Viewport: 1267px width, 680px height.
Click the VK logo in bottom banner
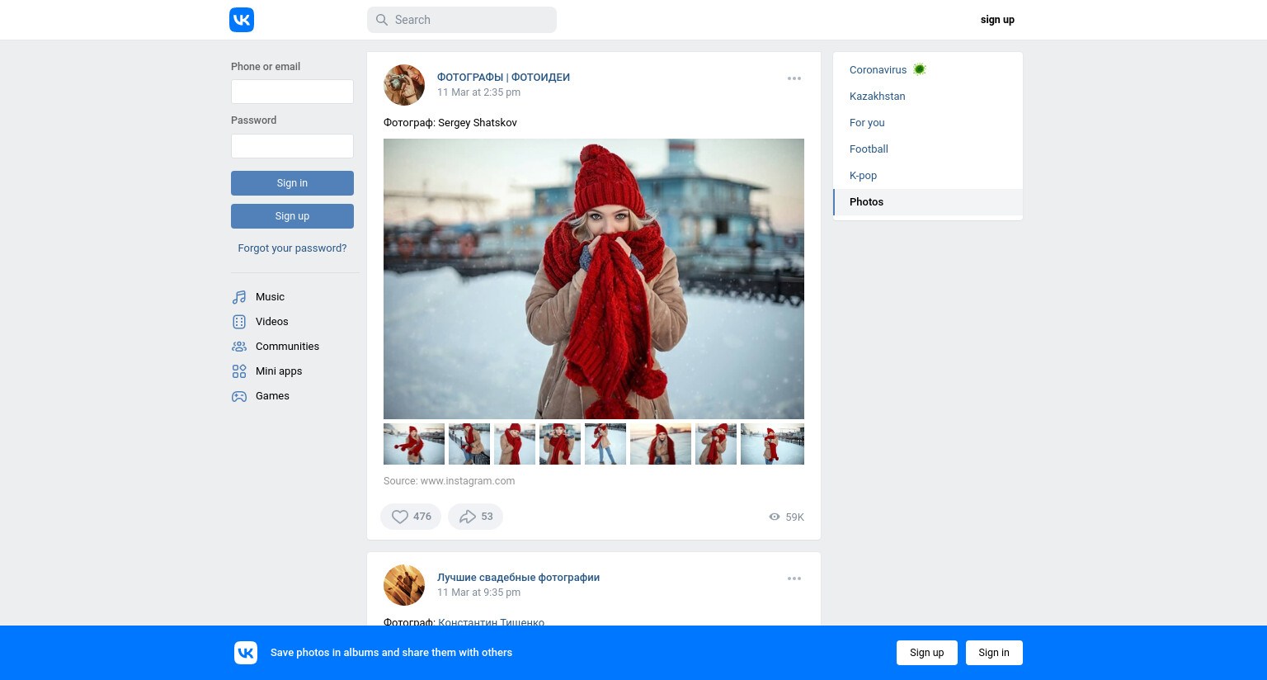[246, 653]
